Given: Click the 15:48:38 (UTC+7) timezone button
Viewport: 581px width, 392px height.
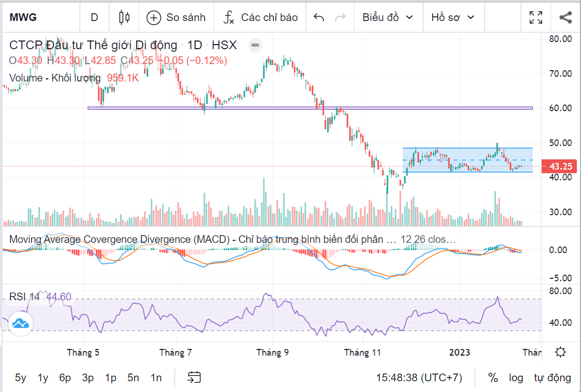Looking at the screenshot, I should [x=419, y=378].
